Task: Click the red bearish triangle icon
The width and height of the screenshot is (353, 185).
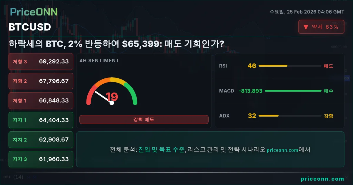Action: point(306,27)
